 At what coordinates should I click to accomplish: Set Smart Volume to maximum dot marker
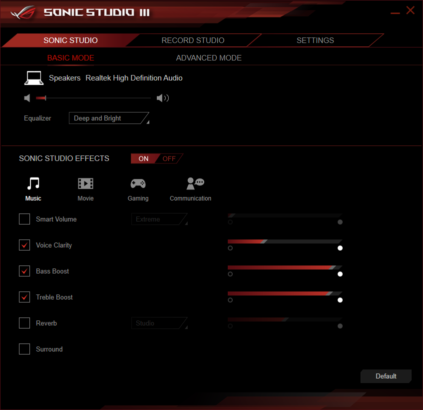(340, 222)
